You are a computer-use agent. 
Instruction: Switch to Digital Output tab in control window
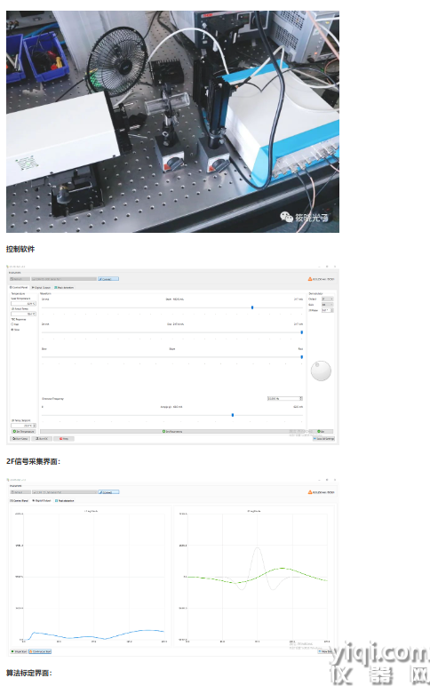[x=42, y=287]
